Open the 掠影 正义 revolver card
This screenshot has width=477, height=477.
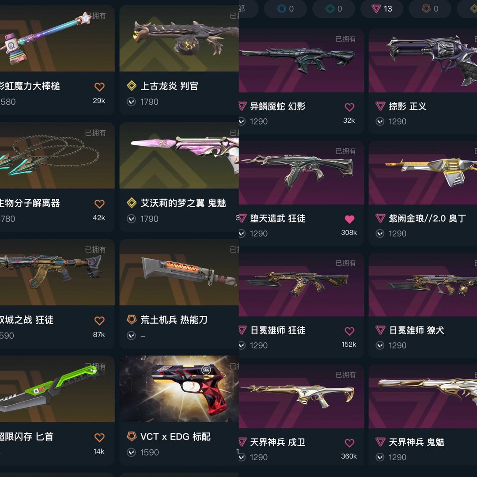click(423, 82)
